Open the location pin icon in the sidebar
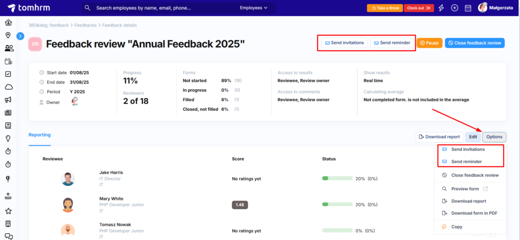 click(9, 35)
